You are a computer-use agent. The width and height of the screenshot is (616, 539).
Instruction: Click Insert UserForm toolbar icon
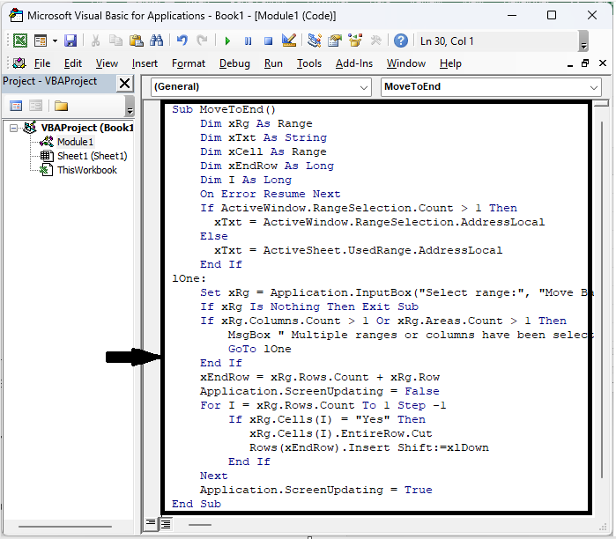click(x=41, y=41)
